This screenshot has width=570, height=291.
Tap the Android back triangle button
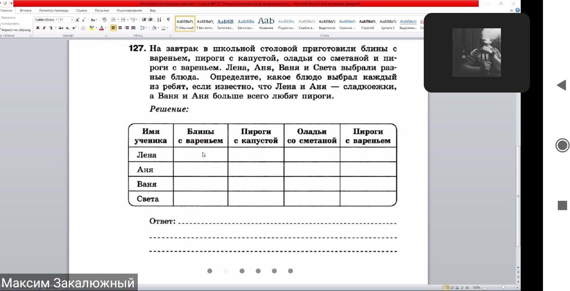[x=562, y=85]
